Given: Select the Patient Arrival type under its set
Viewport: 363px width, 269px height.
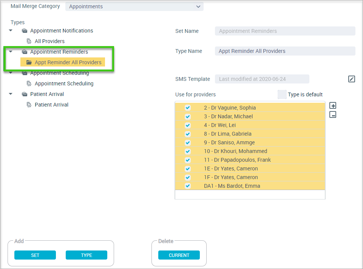Looking at the screenshot, I should pyautogui.click(x=51, y=105).
